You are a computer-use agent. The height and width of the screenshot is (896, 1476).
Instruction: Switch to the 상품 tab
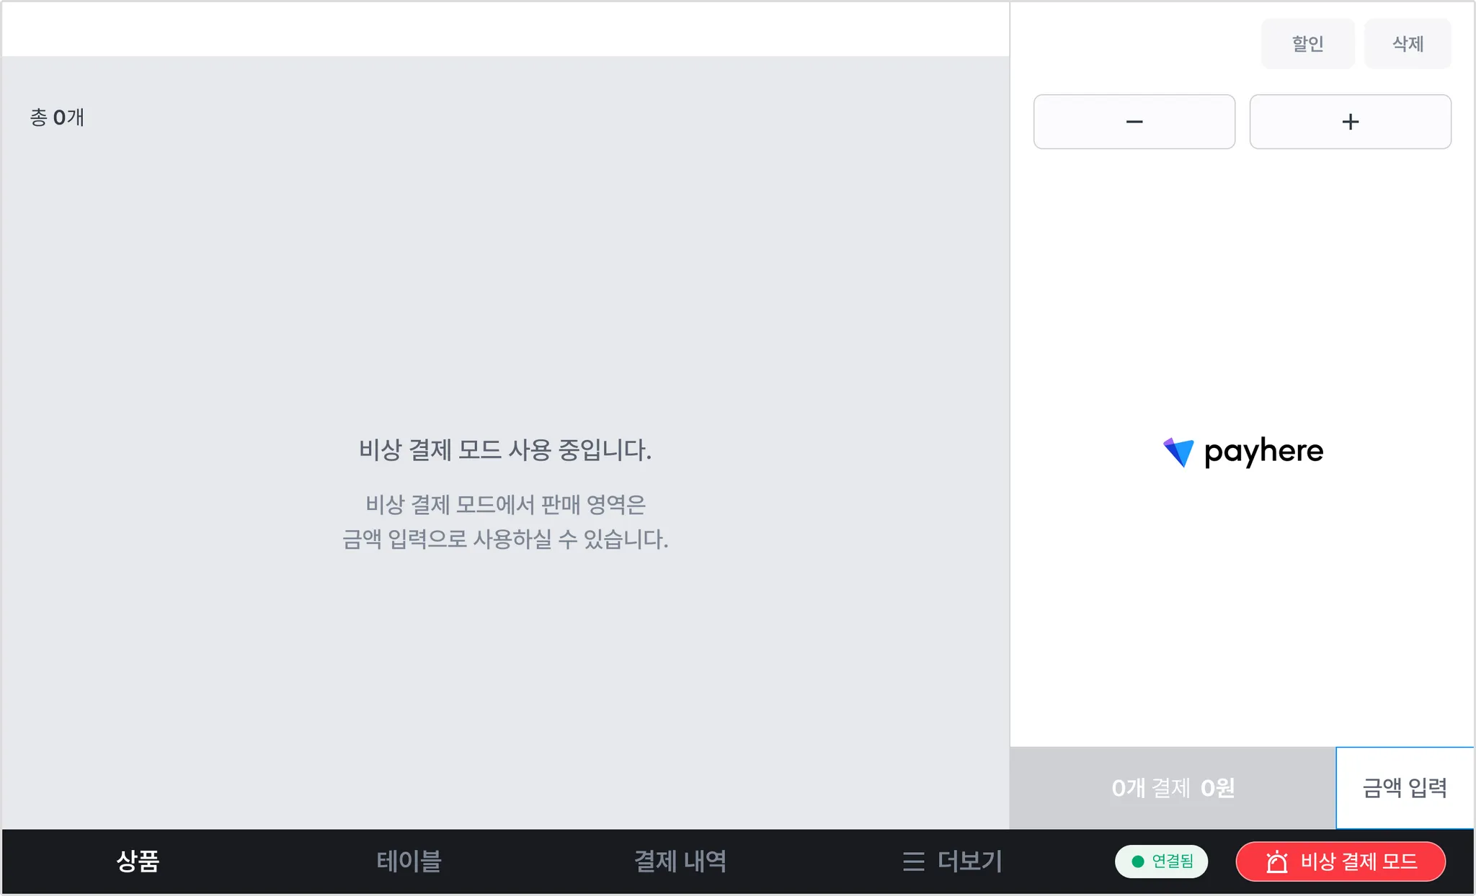coord(138,861)
